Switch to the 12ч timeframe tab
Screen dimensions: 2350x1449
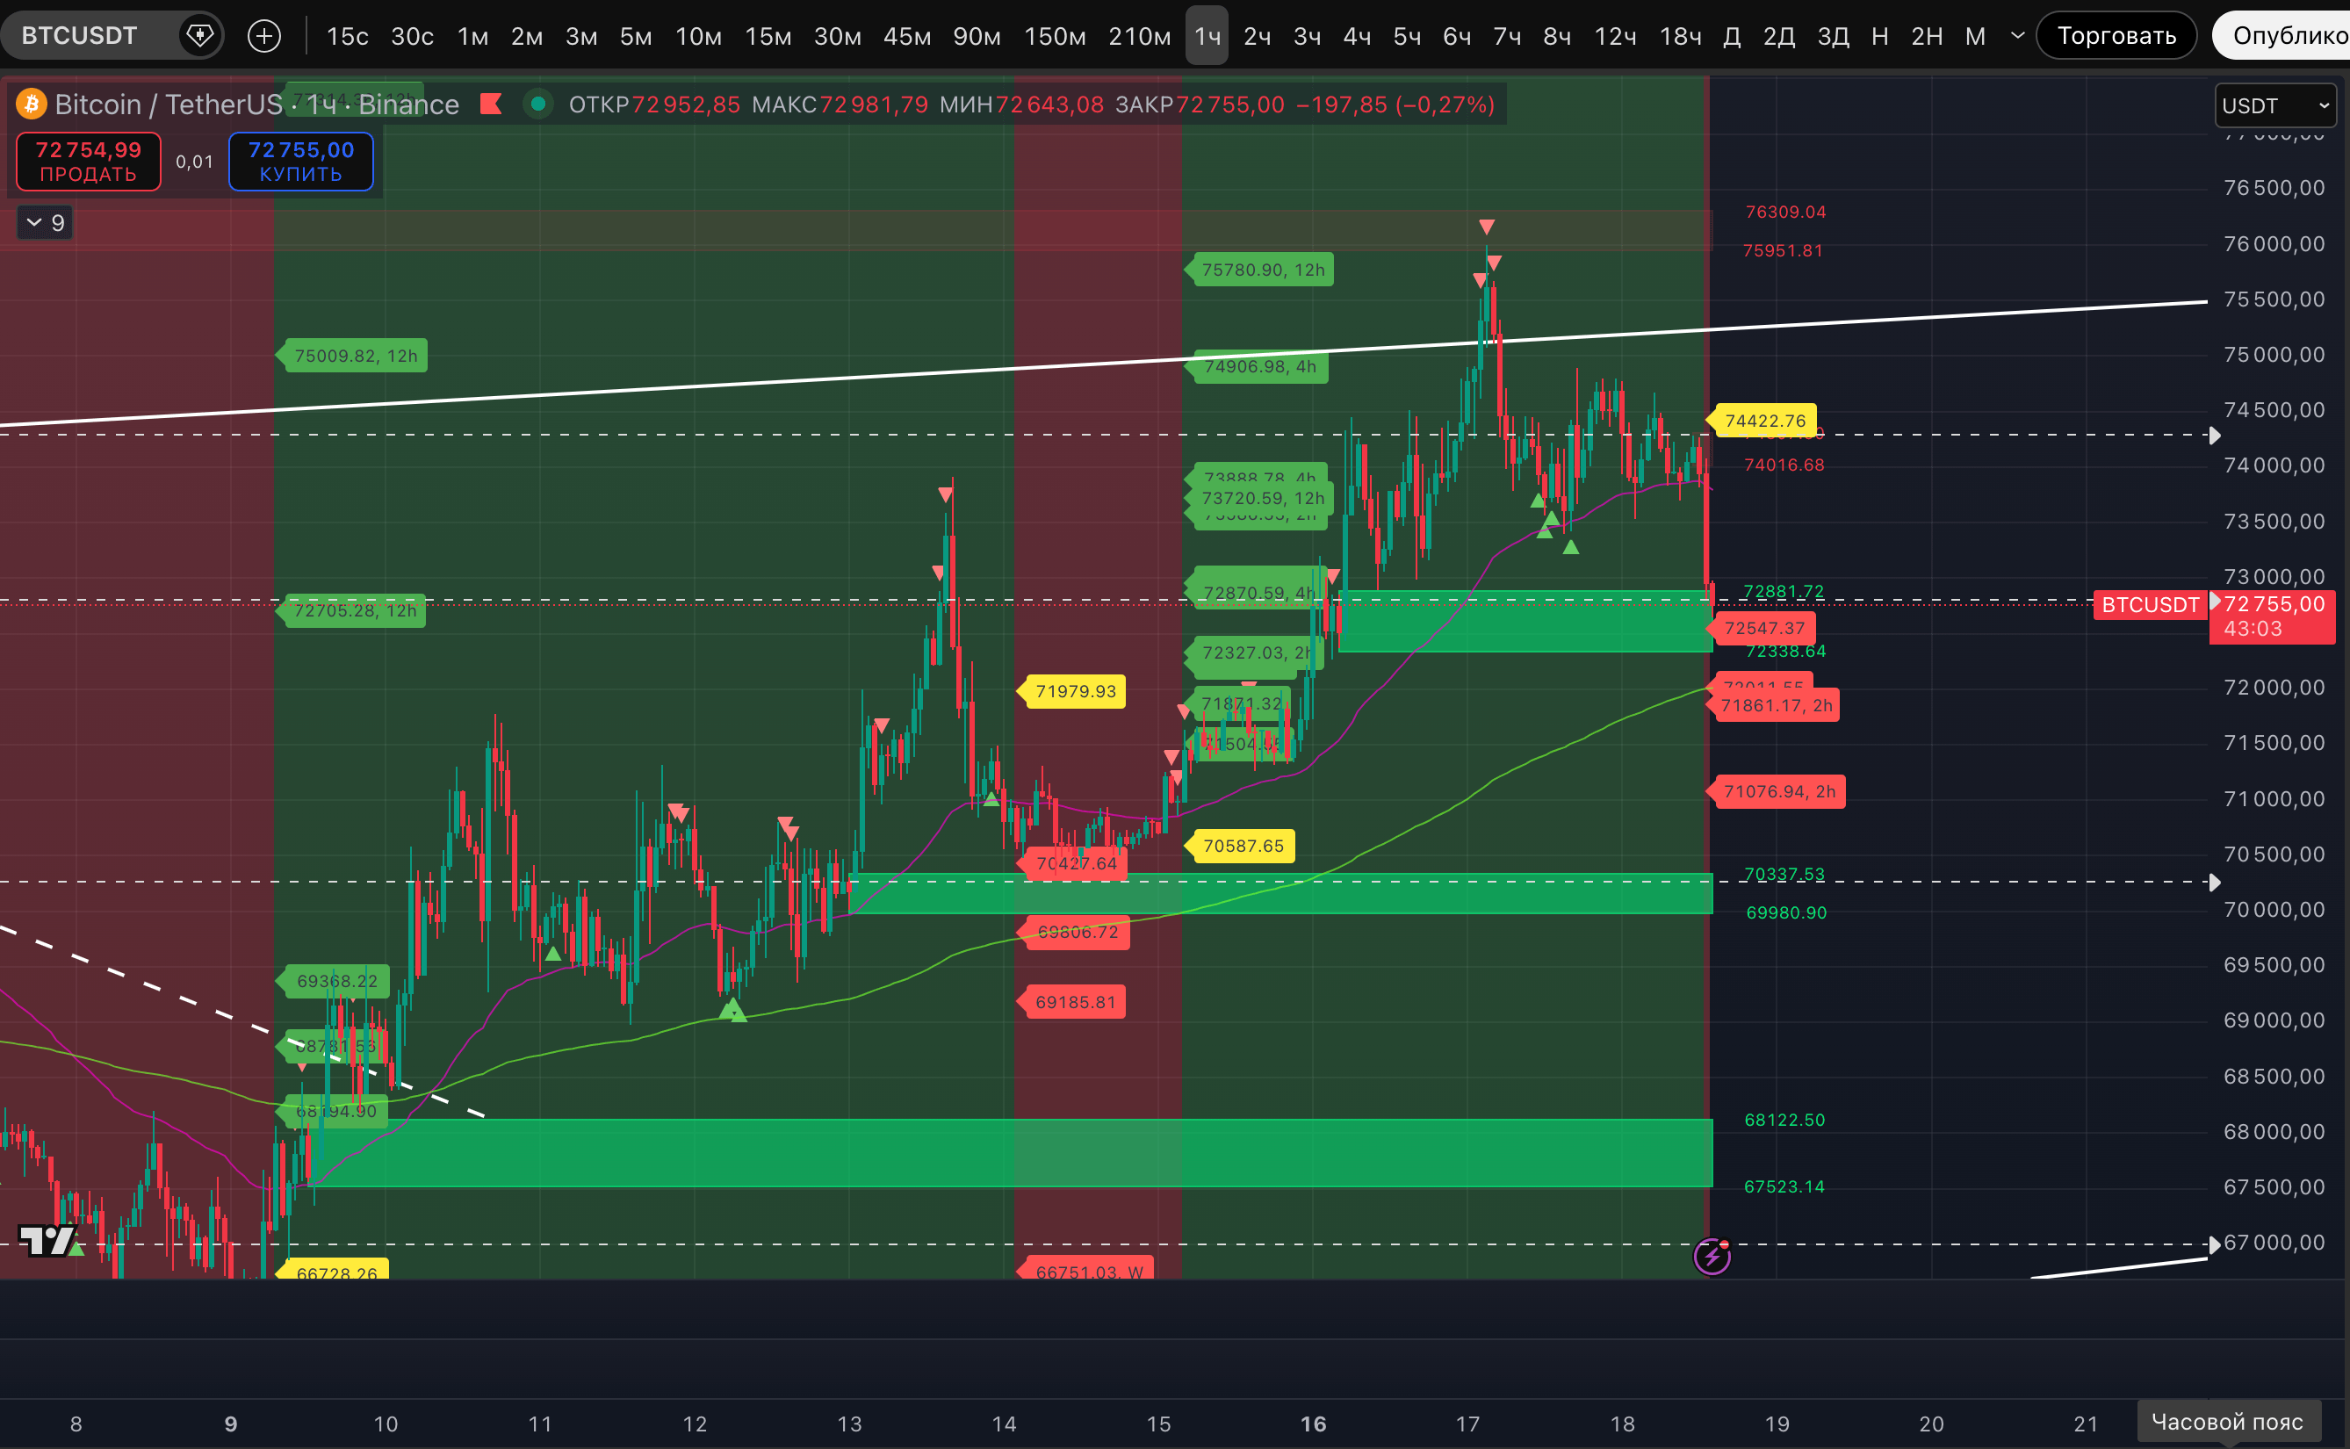coord(1614,36)
